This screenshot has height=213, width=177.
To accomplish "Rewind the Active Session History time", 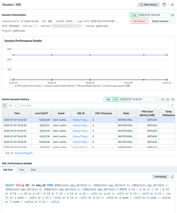I will [x=162, y=99].
